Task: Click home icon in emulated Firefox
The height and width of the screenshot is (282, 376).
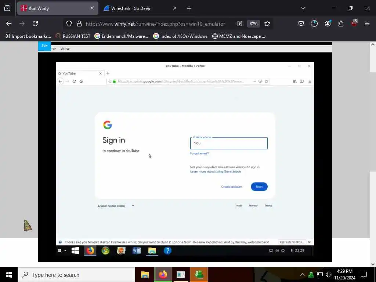Action: click(x=81, y=81)
